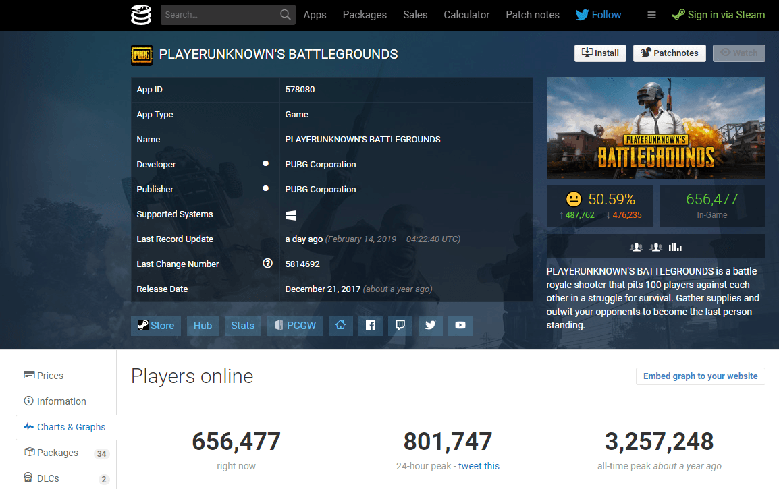Click the second players group icon
The width and height of the screenshot is (779, 489).
point(655,247)
